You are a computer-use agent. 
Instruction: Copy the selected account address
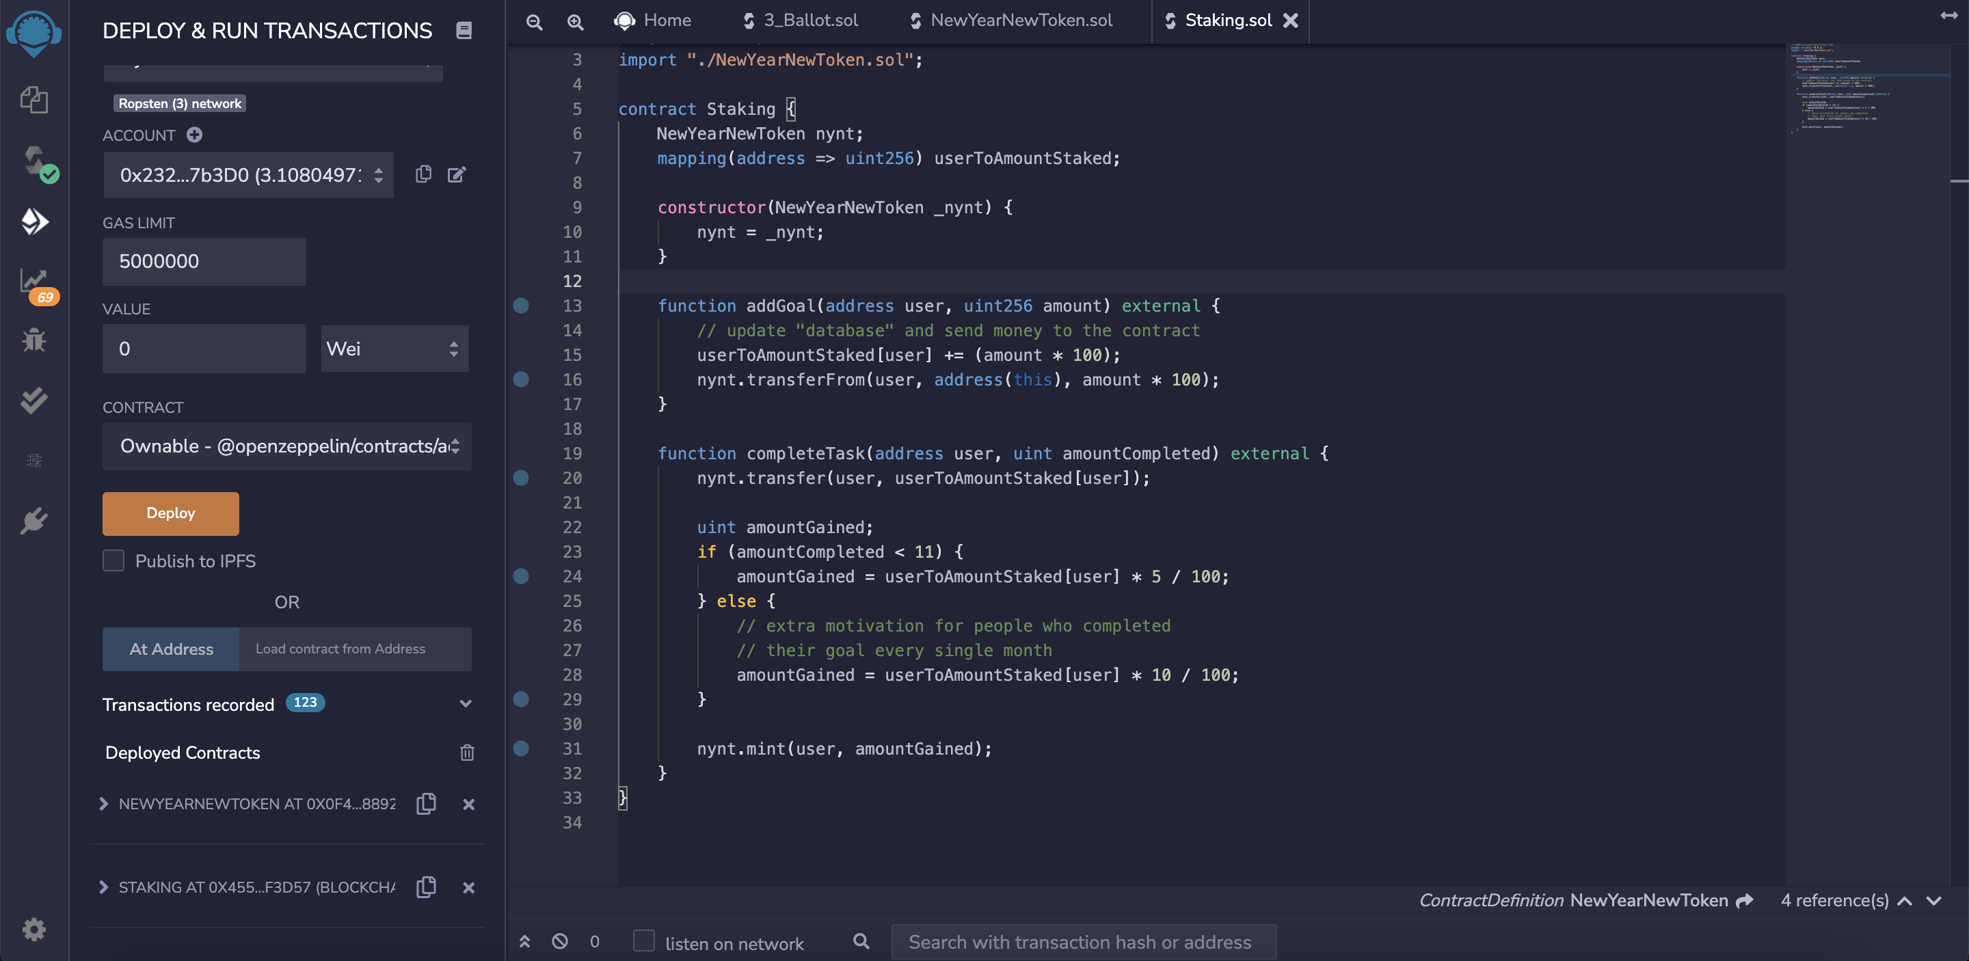(423, 174)
